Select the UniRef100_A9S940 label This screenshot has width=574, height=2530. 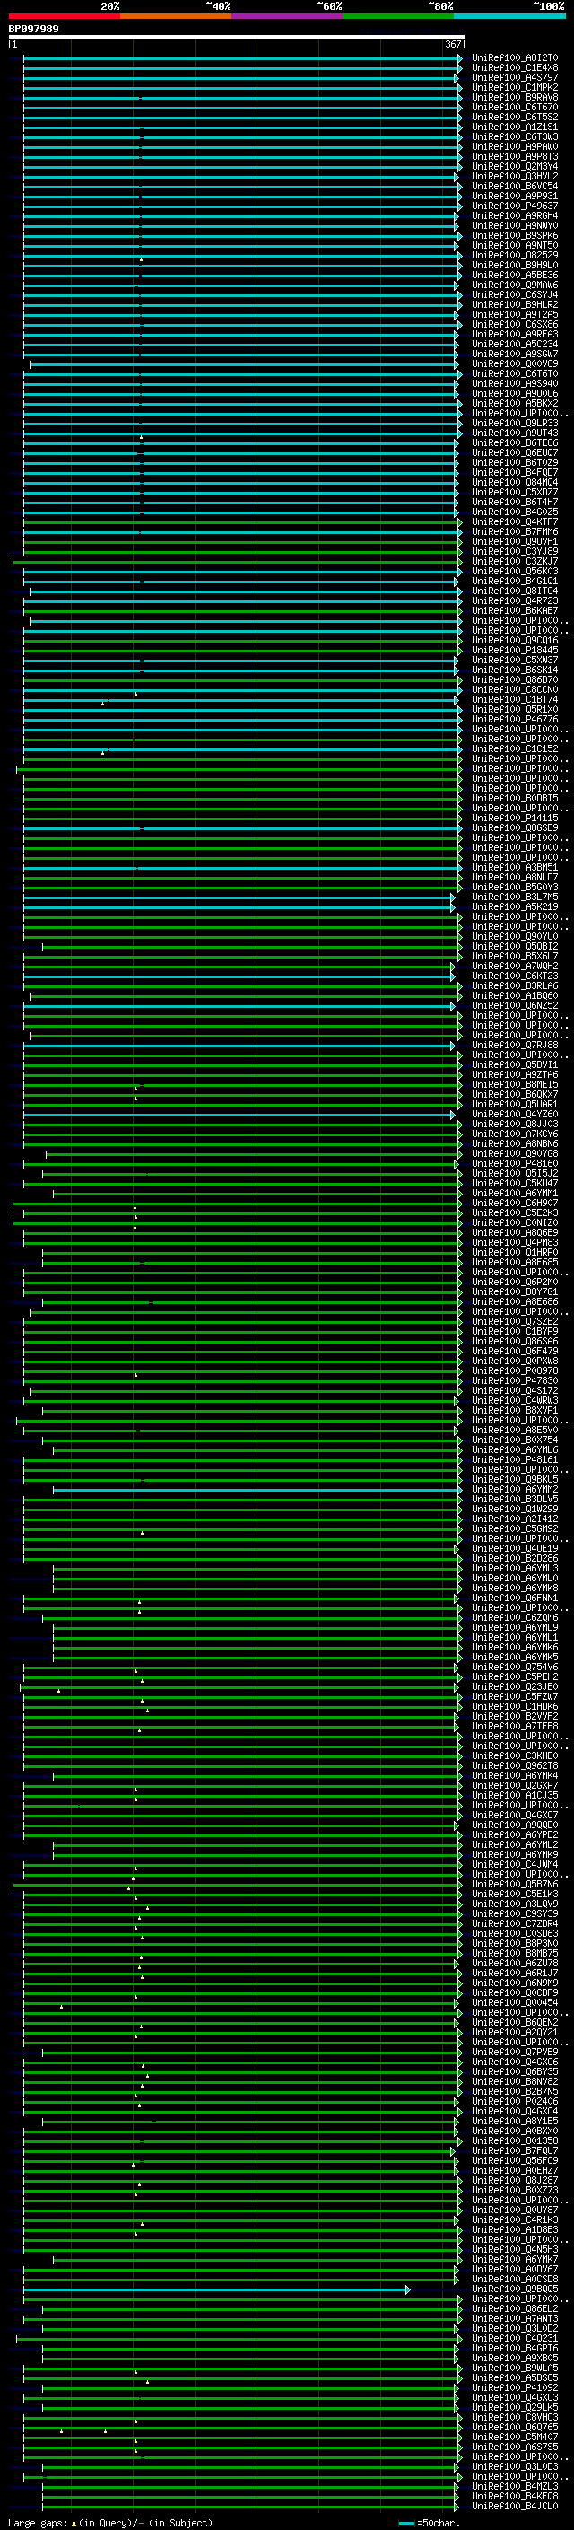515,384
